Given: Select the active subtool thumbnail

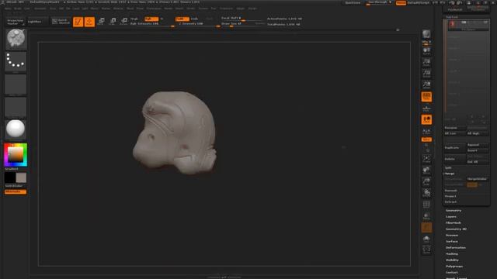Looking at the screenshot, I should (x=452, y=25).
